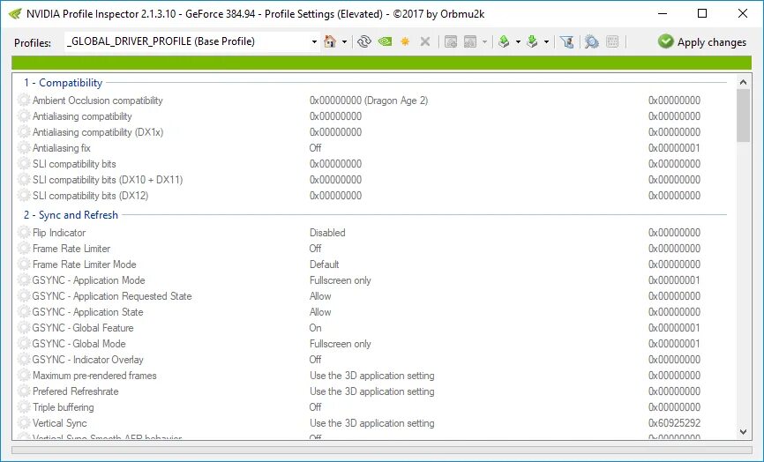The height and width of the screenshot is (462, 764).
Task: Click the export profiles up-arrow icon
Action: tap(504, 41)
